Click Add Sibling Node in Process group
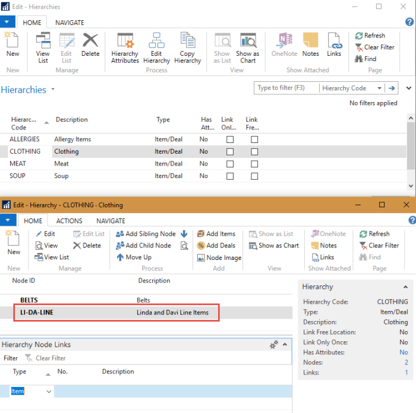This screenshot has width=416, height=413. point(146,234)
